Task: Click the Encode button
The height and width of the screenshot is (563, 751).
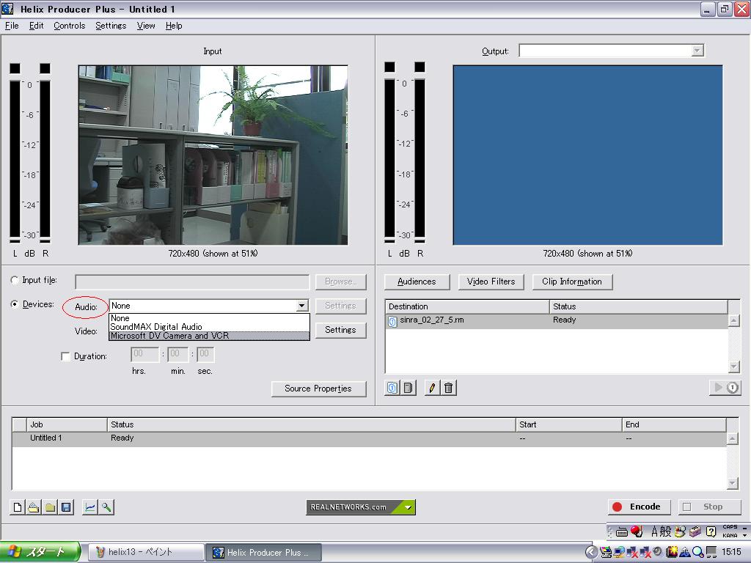Action: tap(639, 507)
